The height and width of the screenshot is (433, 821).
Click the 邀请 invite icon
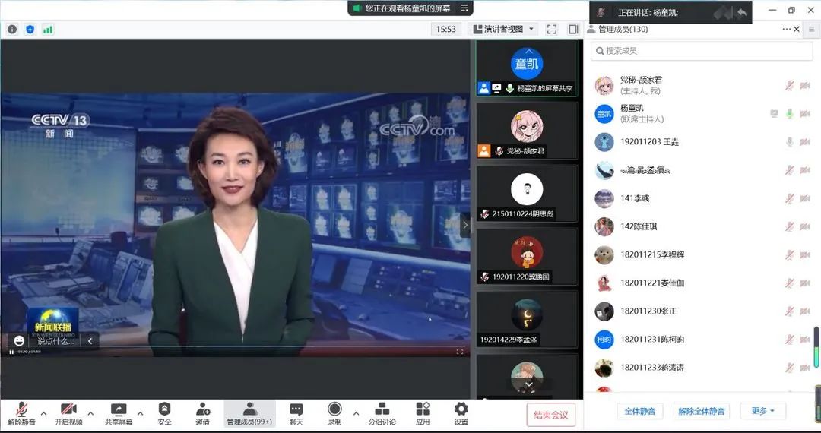coord(203,413)
